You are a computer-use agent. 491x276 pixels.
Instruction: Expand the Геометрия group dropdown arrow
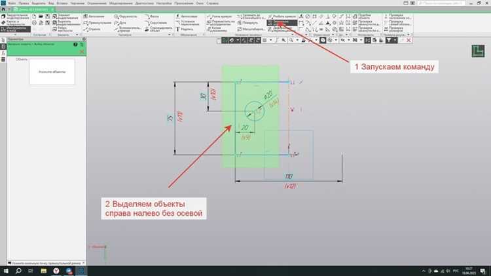point(170,35)
